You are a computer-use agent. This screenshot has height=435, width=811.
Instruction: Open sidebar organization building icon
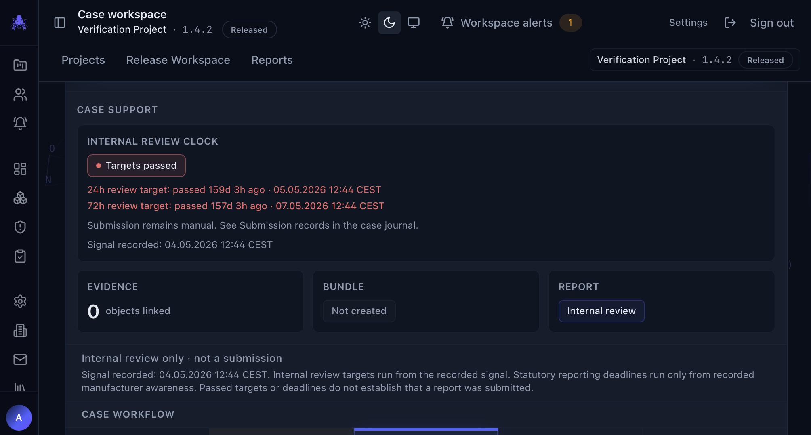(x=20, y=330)
